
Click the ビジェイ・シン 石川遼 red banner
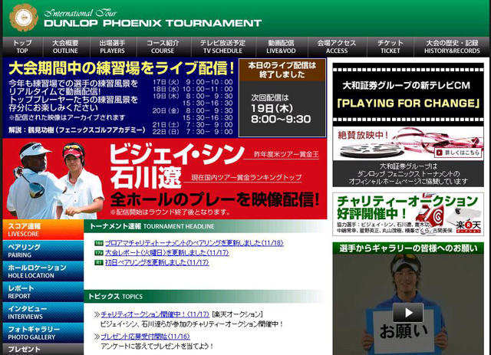165,179
